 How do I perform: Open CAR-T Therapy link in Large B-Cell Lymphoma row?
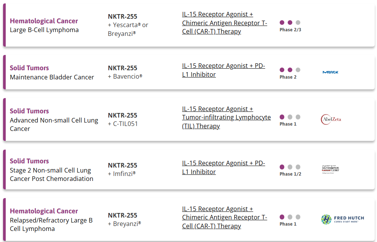point(225,23)
